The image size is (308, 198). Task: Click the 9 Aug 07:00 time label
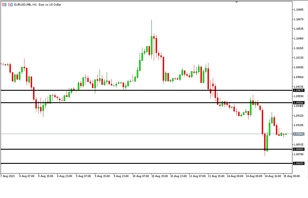[83, 176]
